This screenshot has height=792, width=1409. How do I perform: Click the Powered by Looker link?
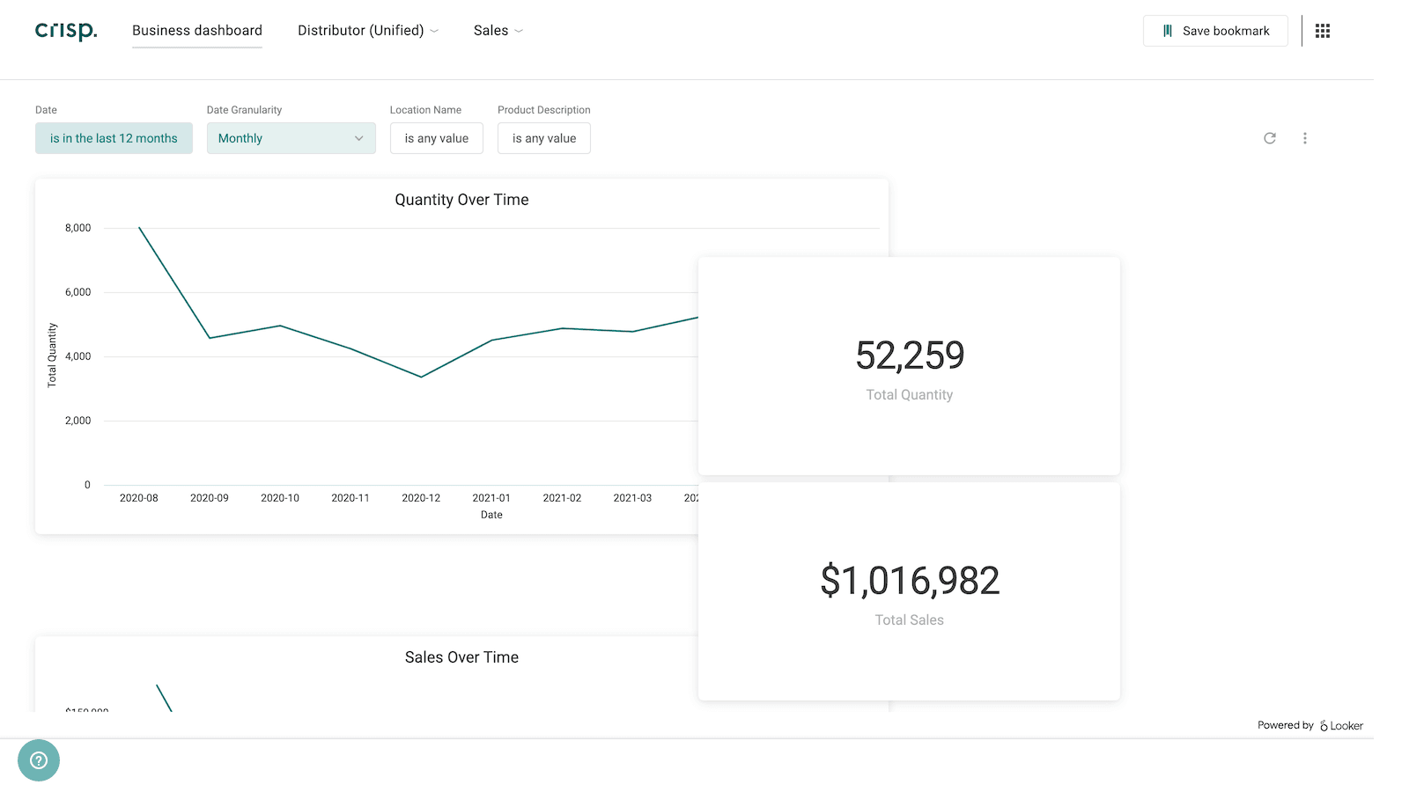(1309, 724)
